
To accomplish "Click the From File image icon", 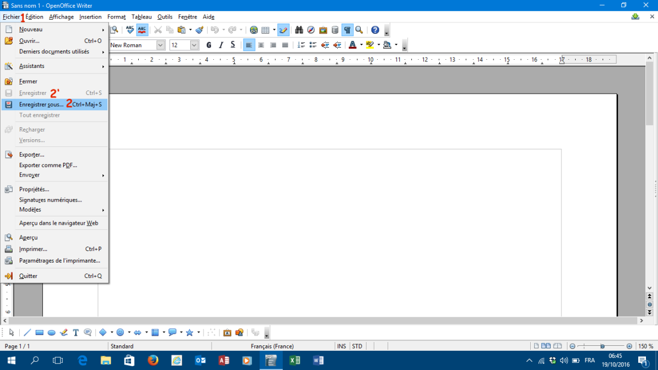I will coord(240,332).
